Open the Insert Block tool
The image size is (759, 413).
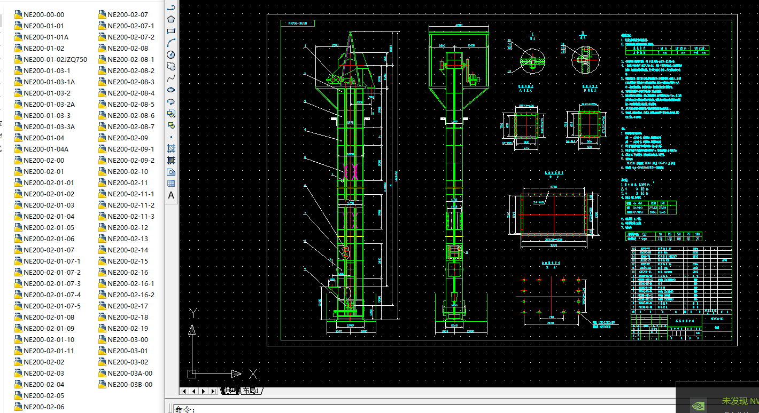171,113
